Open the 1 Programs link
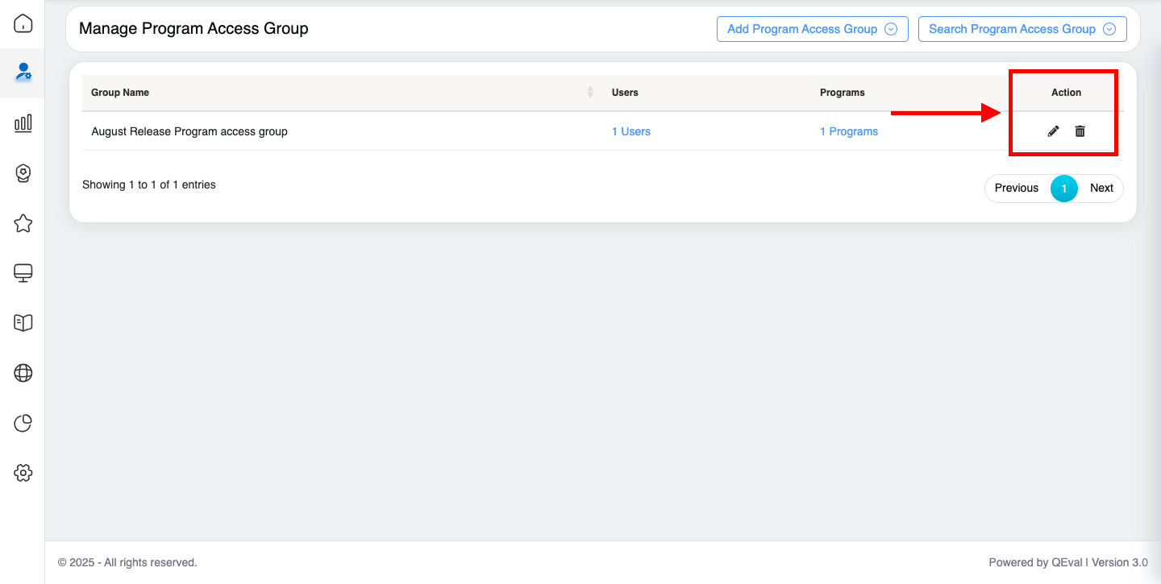 coord(849,131)
